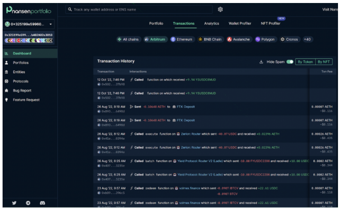Click the download transaction history icon
This screenshot has height=209, width=341.
coord(261,62)
